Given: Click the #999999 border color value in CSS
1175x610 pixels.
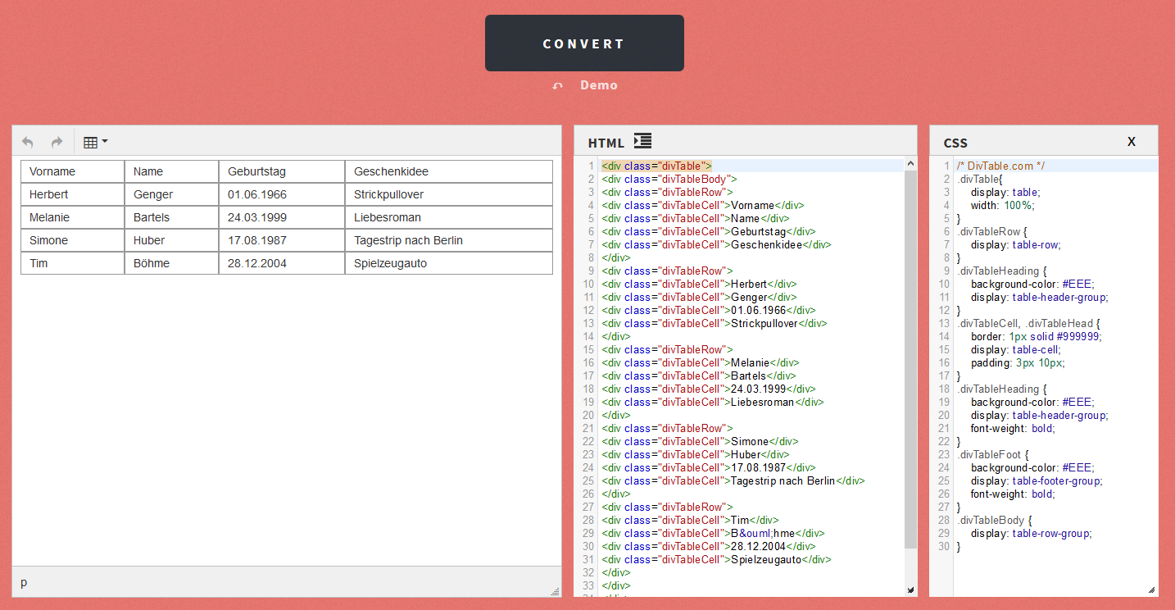Looking at the screenshot, I should (x=1080, y=336).
